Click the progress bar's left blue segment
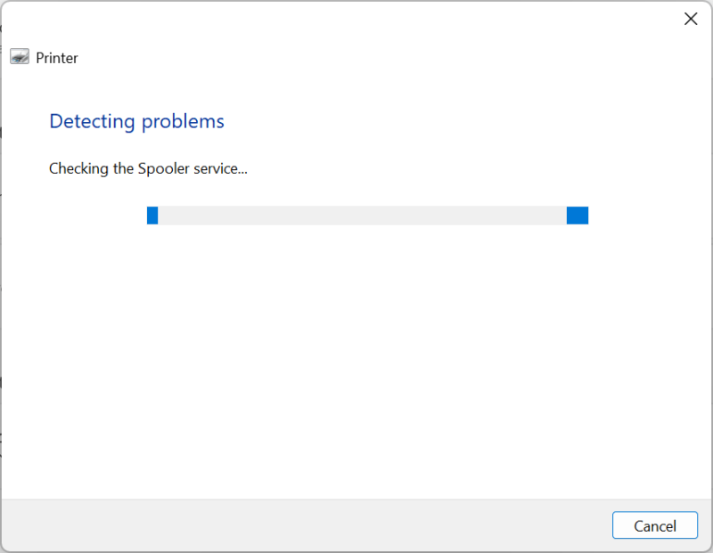 pos(152,215)
